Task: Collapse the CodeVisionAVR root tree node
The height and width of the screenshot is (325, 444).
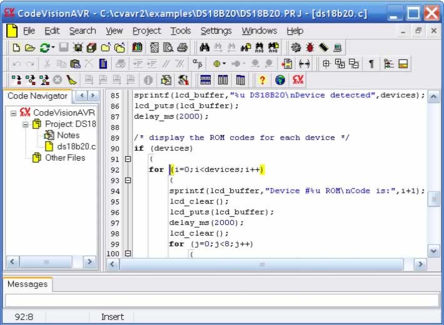Action: tap(13, 113)
